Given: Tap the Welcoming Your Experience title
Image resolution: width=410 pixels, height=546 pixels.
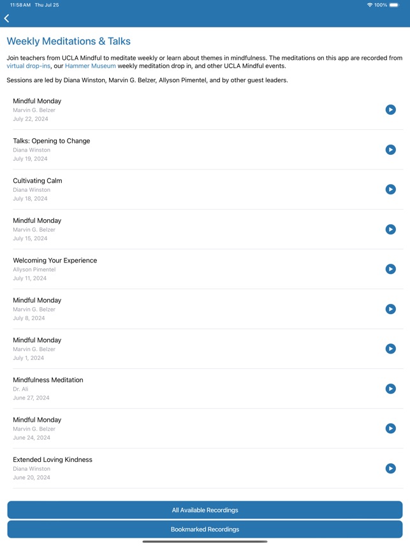Looking at the screenshot, I should (x=55, y=261).
